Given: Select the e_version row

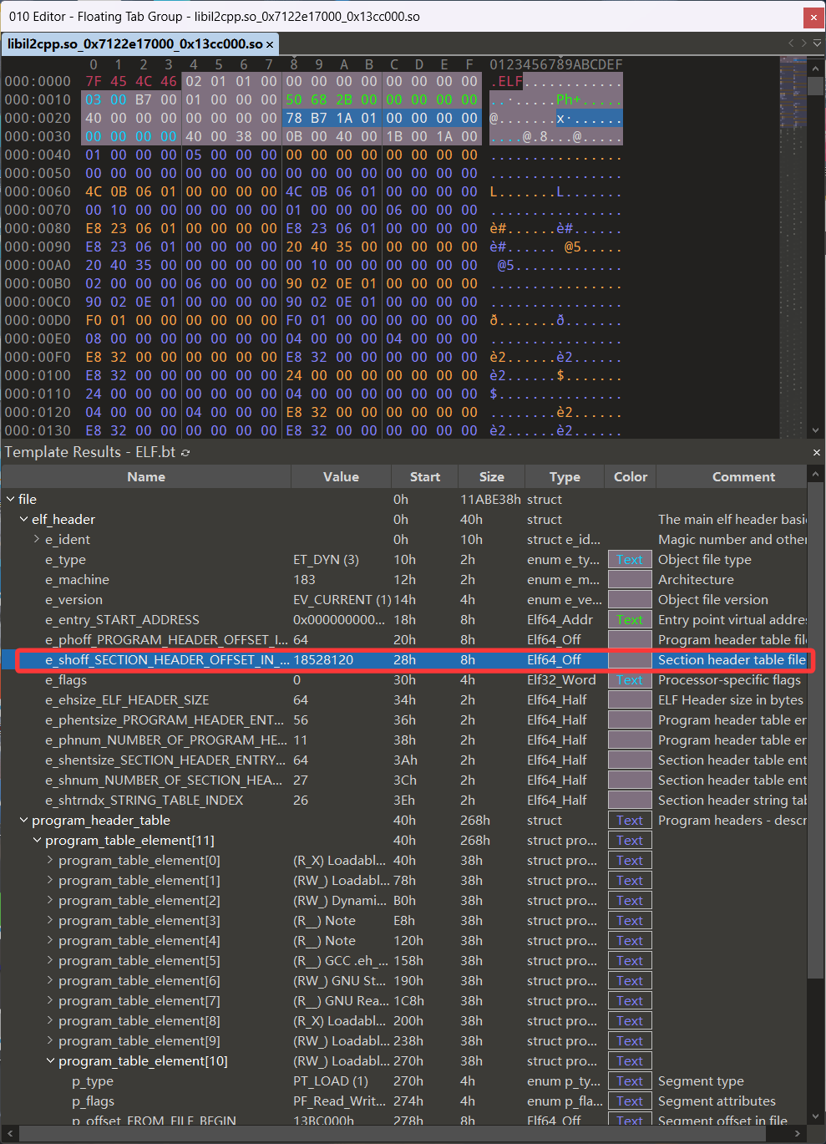Looking at the screenshot, I should pos(404,599).
